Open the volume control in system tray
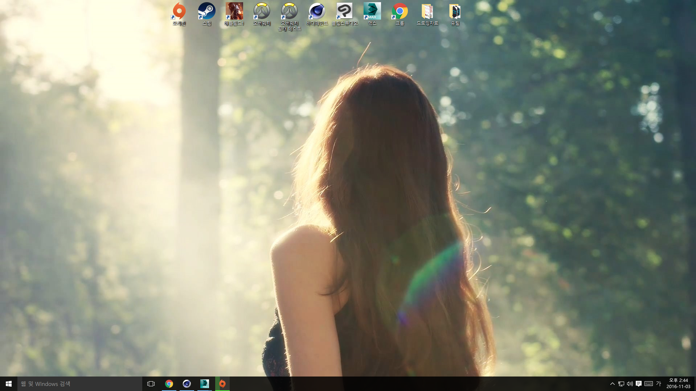696x391 pixels. [630, 383]
